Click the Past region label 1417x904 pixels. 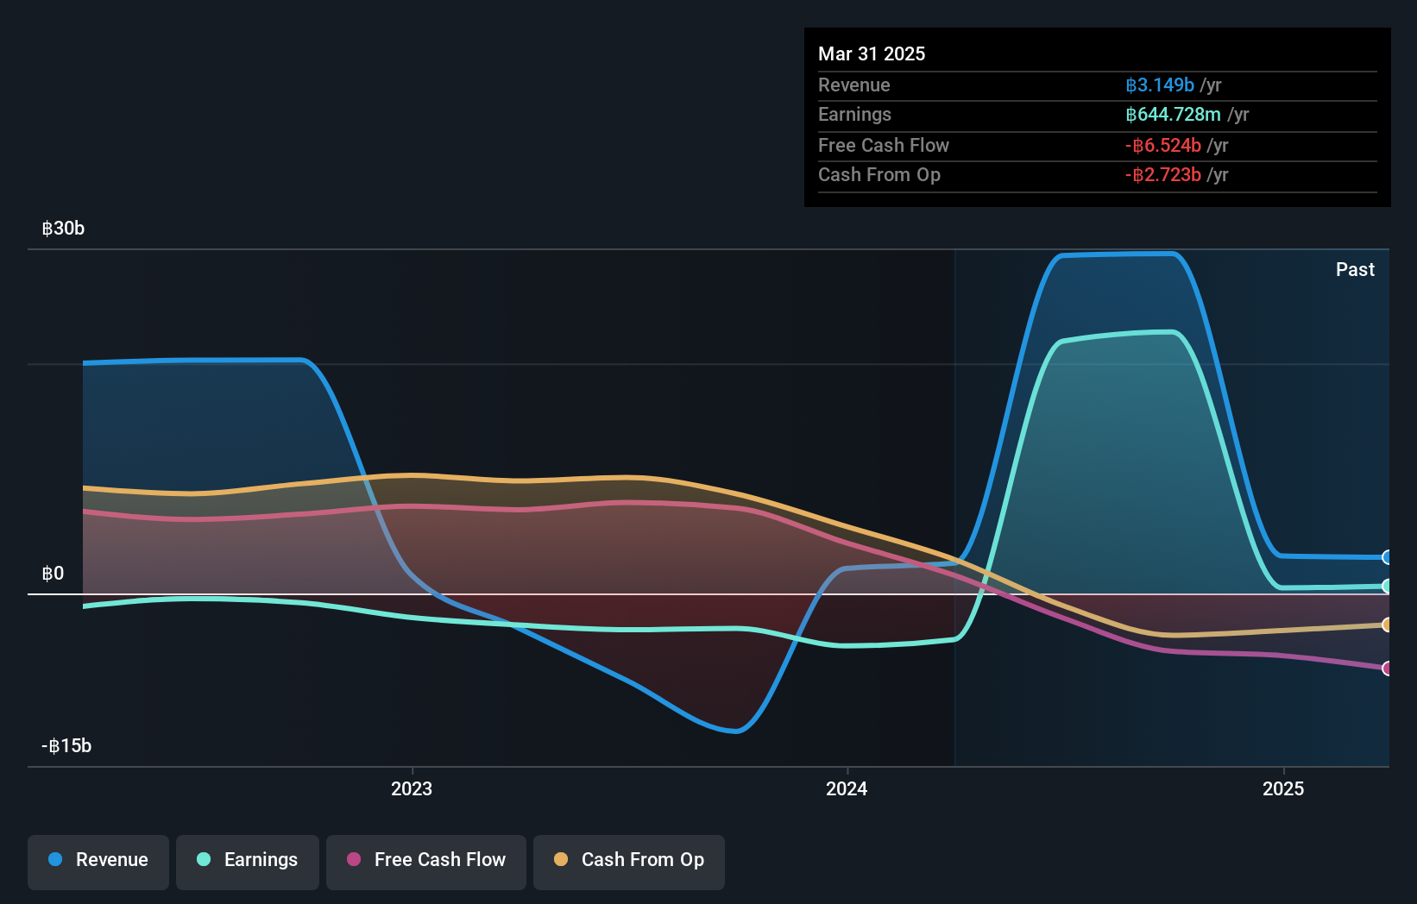[x=1355, y=270]
